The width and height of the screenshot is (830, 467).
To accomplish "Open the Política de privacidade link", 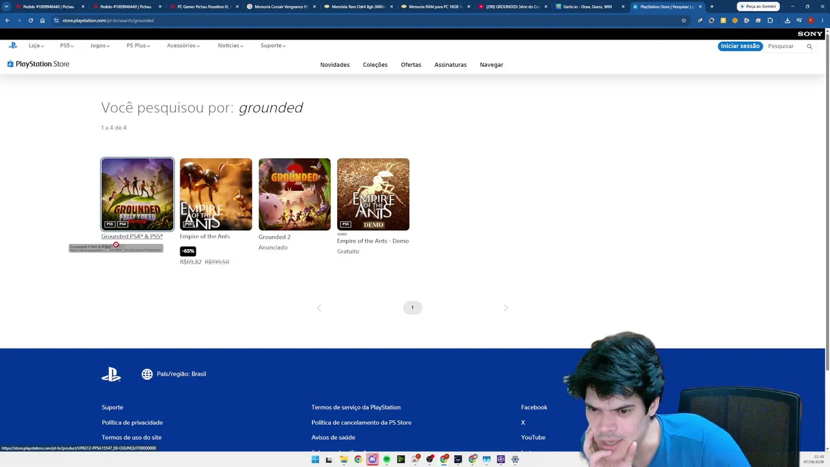I will [132, 422].
